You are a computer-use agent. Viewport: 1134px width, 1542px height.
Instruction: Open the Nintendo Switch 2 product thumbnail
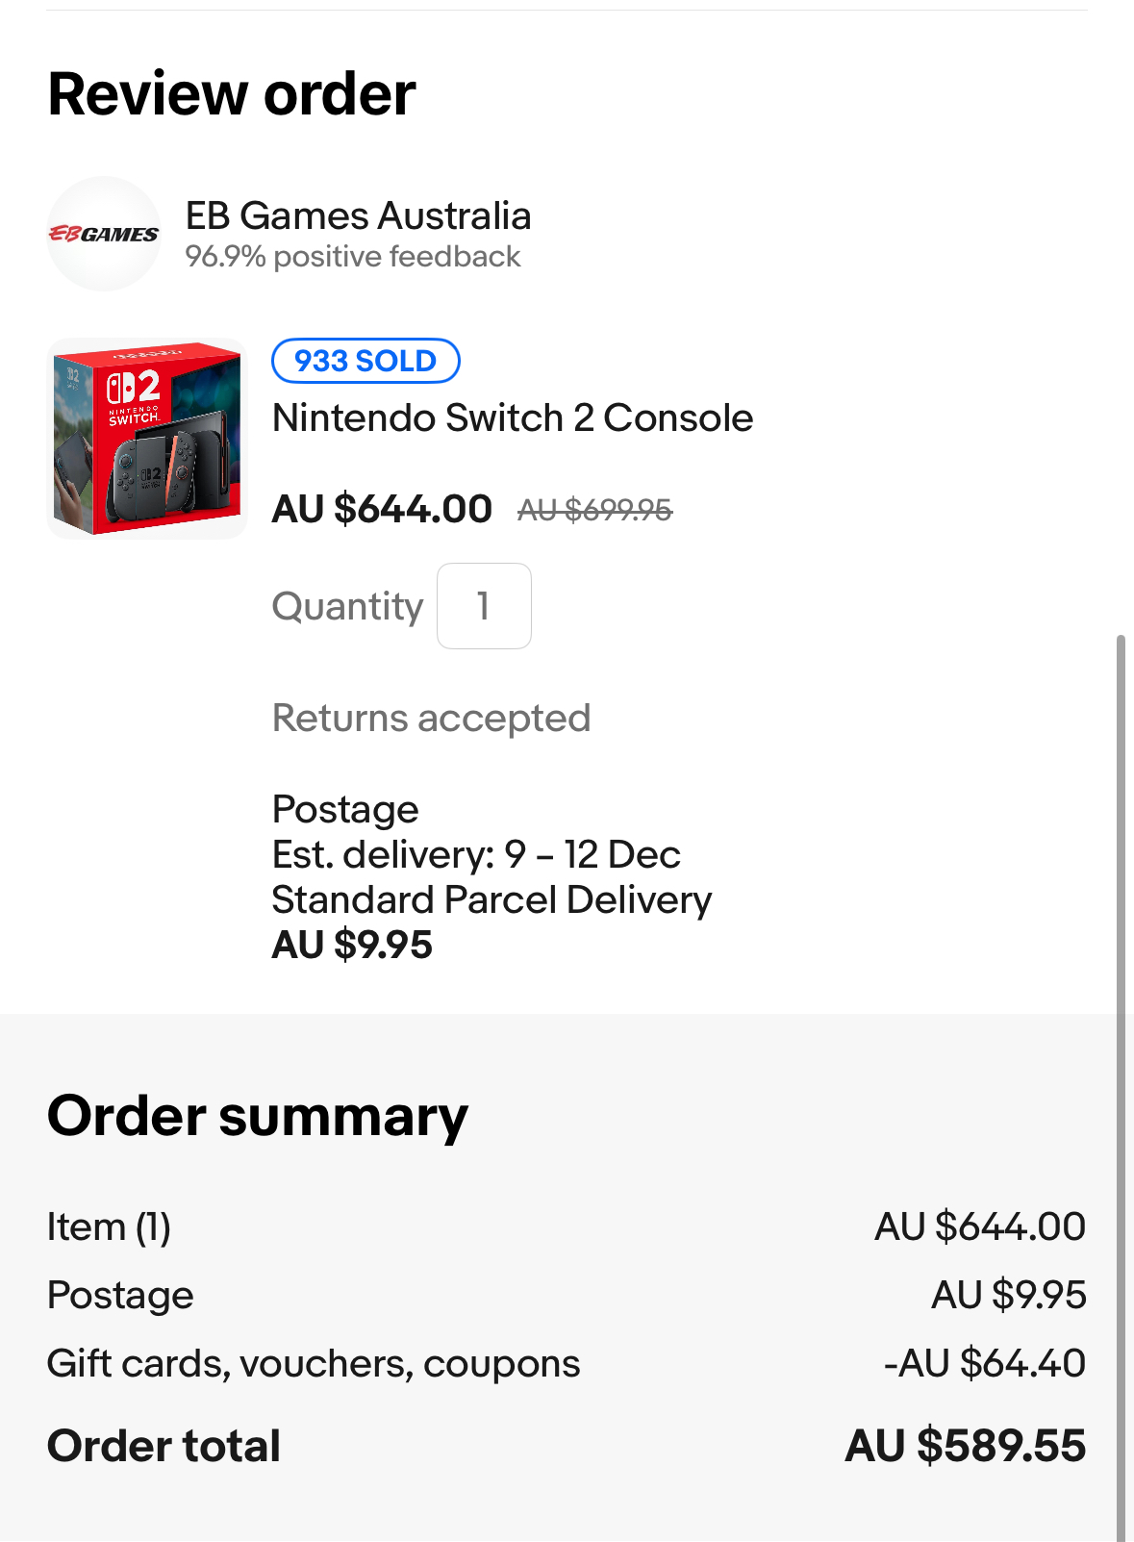[x=147, y=438]
